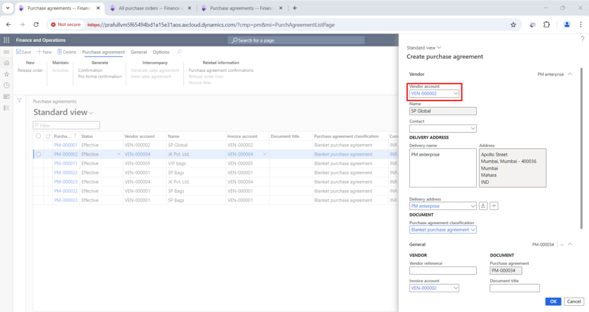This screenshot has height=312, width=589.
Task: Open Favorites star in left sidebar
Action: pos(6,74)
